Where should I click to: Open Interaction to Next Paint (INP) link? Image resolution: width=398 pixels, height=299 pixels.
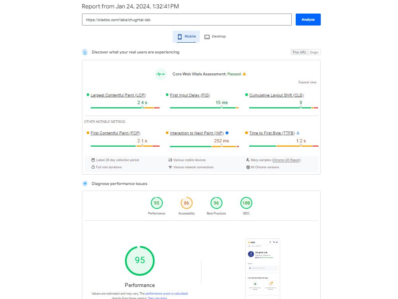(x=197, y=133)
